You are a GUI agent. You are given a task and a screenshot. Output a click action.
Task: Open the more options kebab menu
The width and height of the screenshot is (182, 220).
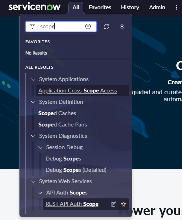[176, 7]
